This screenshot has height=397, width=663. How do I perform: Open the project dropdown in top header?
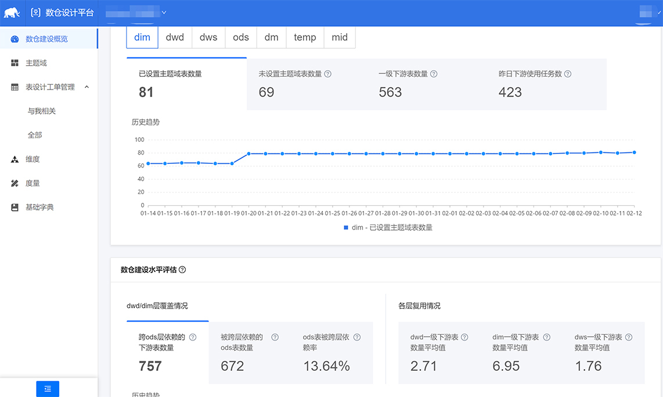pyautogui.click(x=164, y=12)
